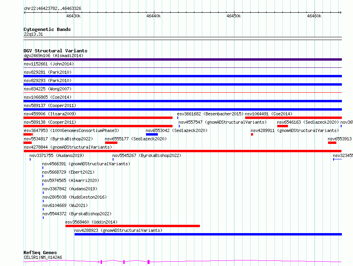Open nsv6104669 (Wu2021) label
The height and width of the screenshot is (266, 353).
65,205
